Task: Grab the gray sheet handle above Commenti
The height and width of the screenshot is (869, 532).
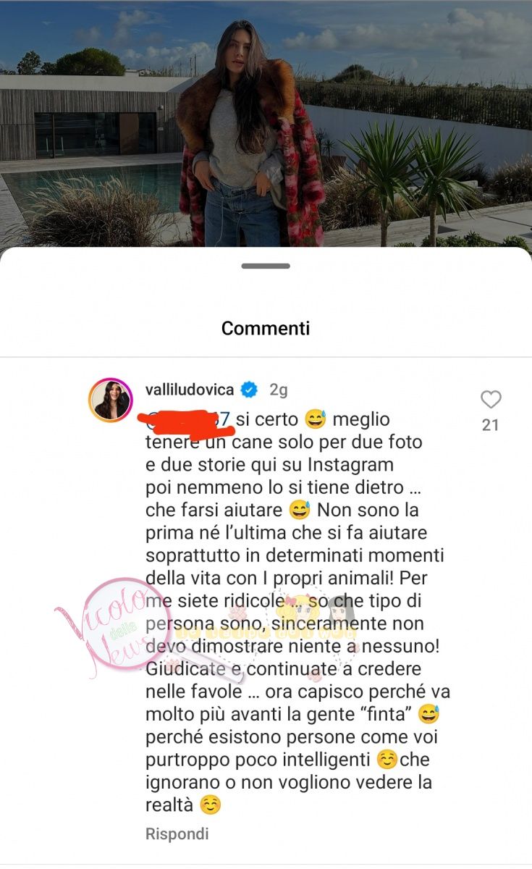Action: (266, 266)
